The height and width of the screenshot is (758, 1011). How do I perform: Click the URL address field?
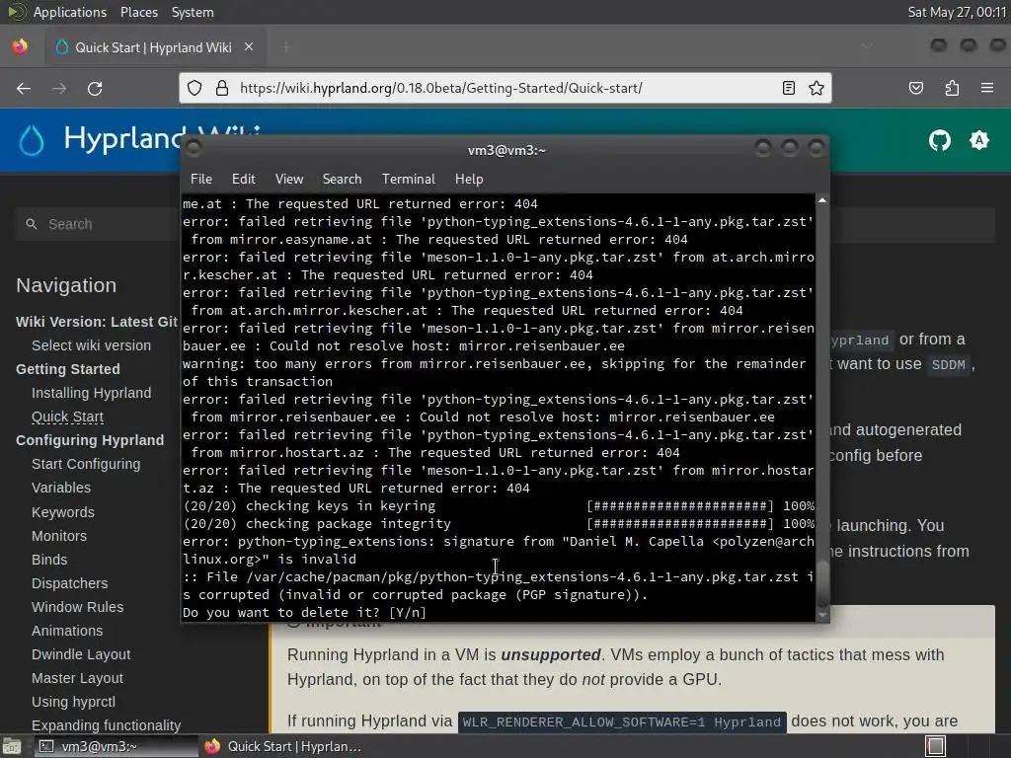point(505,88)
